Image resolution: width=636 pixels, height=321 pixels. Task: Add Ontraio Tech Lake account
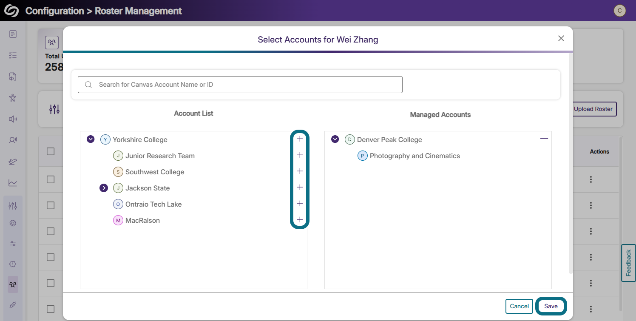(300, 204)
